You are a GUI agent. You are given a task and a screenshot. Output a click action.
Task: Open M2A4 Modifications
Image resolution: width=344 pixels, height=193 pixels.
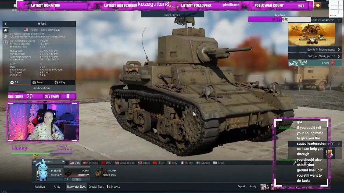tap(42, 88)
